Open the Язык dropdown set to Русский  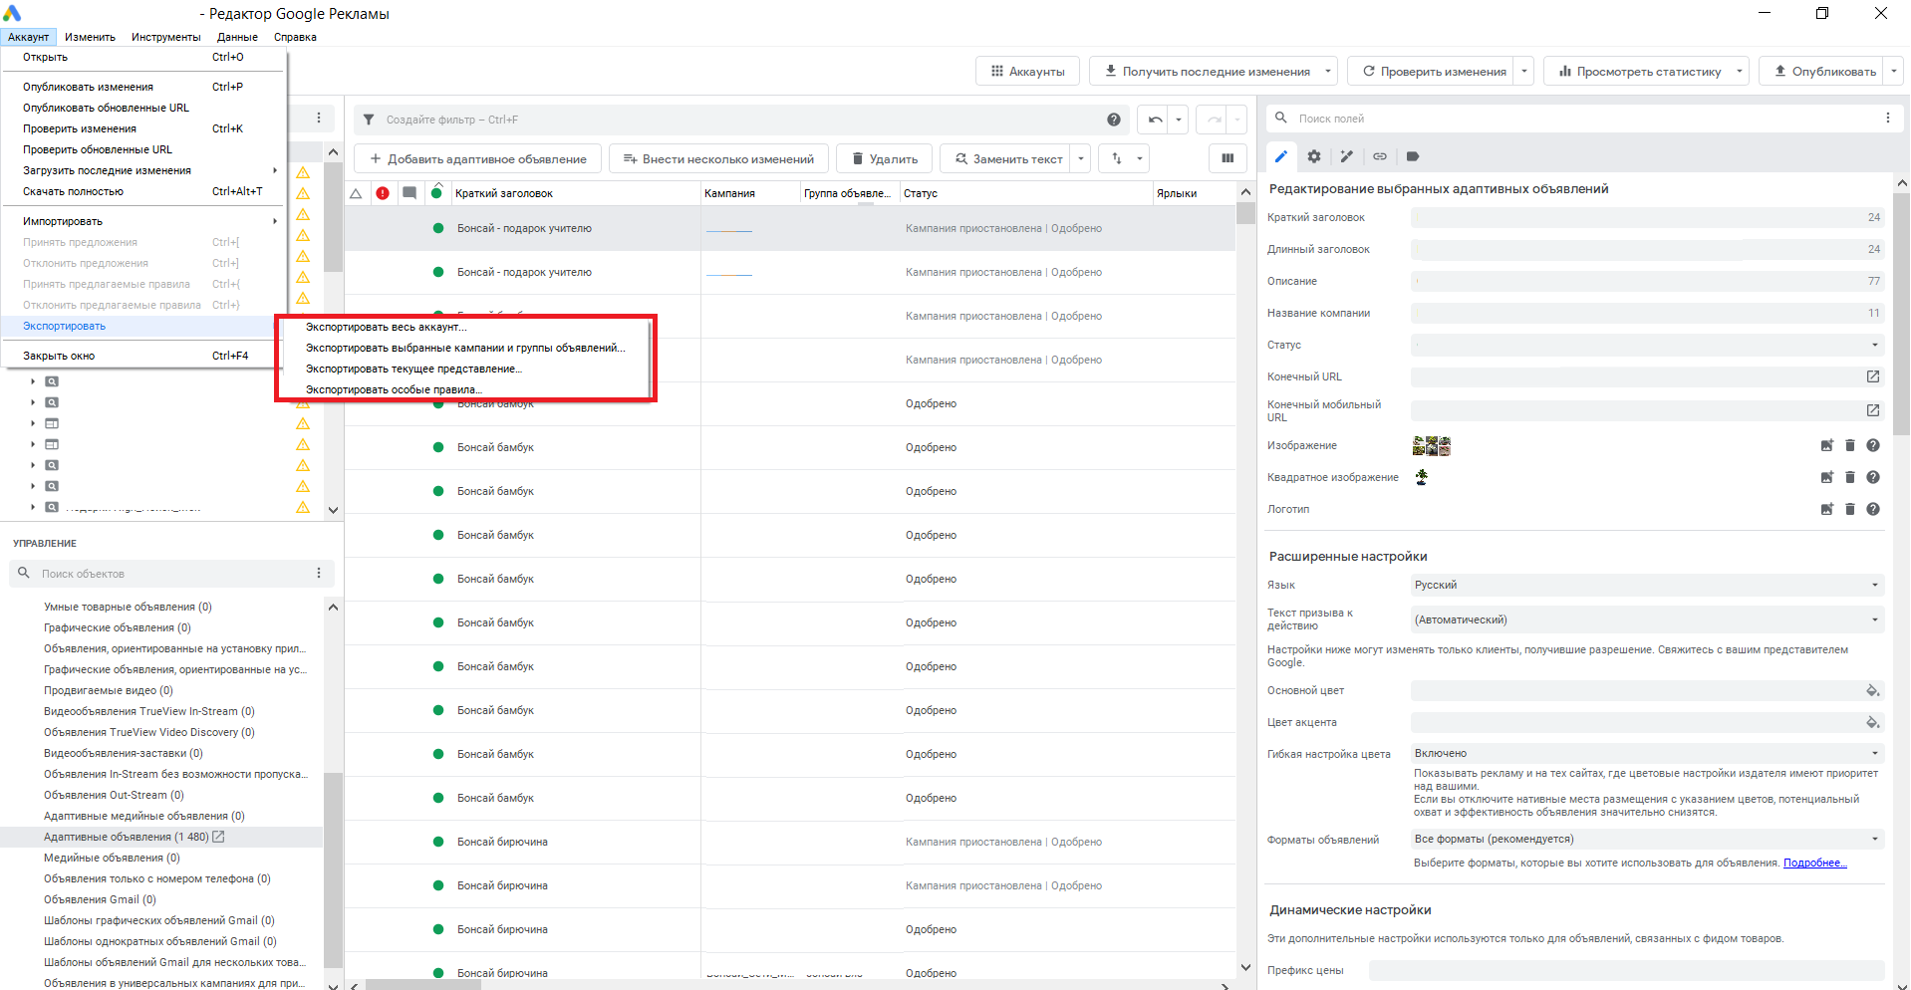coord(1646,585)
